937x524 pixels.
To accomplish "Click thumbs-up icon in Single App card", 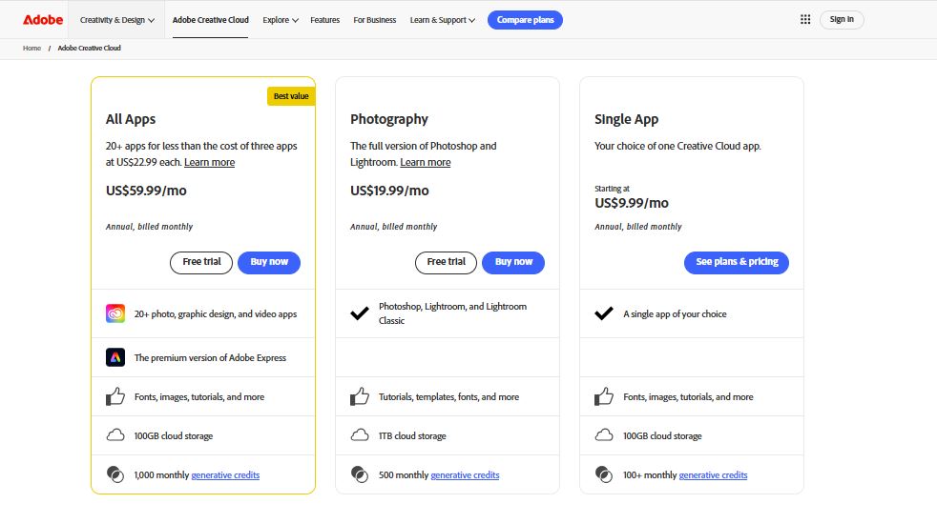I will click(x=604, y=396).
